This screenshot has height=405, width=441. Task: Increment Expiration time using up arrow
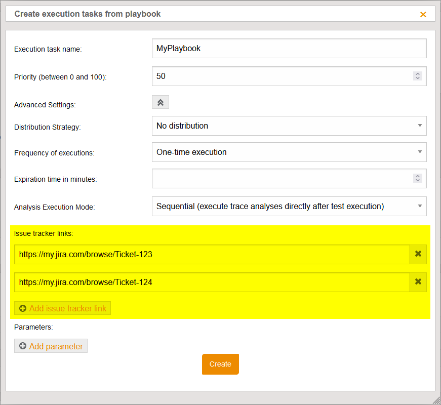[418, 176]
